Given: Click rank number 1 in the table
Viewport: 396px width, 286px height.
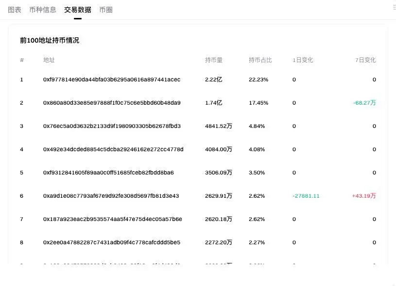Looking at the screenshot, I should coord(21,79).
